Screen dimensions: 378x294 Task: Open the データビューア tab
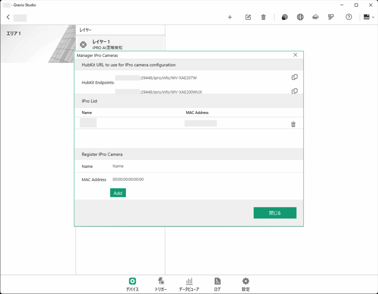(189, 284)
